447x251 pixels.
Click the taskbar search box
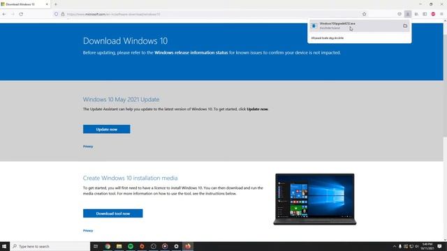pyautogui.click(x=50, y=246)
